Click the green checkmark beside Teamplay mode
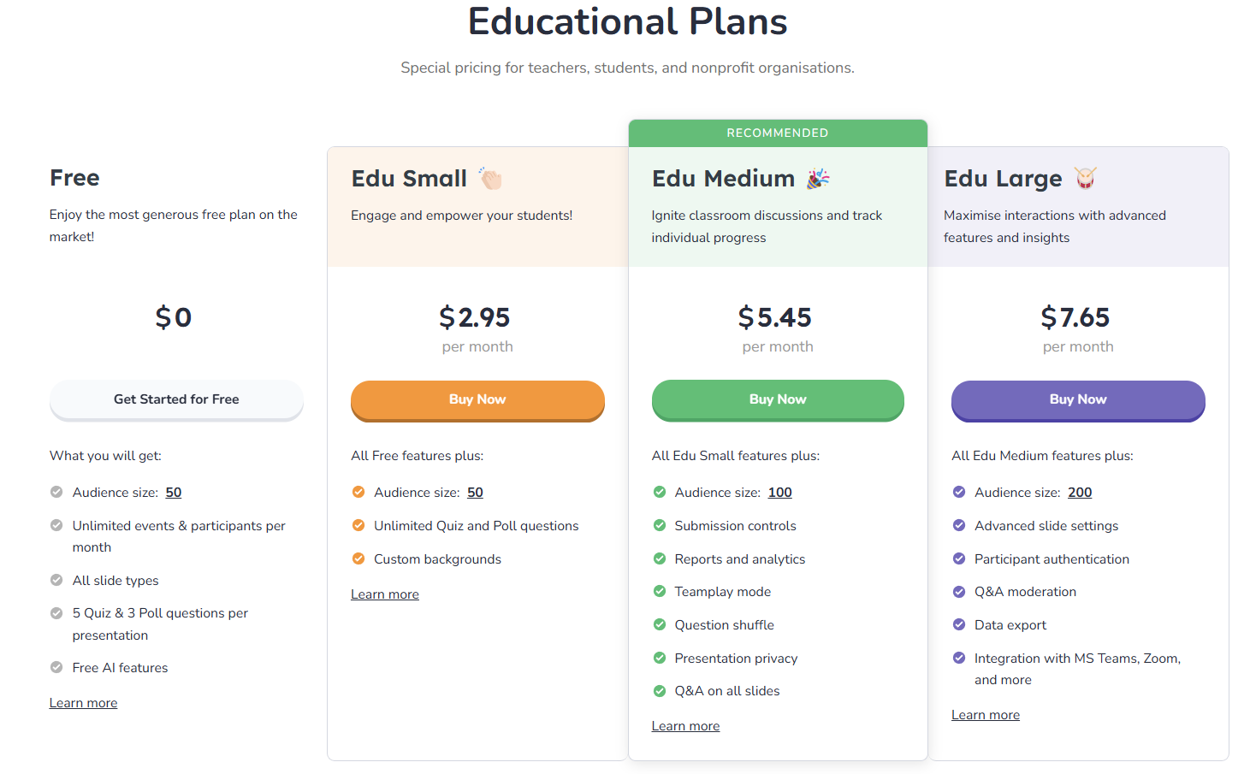Viewport: 1250px width, 774px height. (660, 591)
